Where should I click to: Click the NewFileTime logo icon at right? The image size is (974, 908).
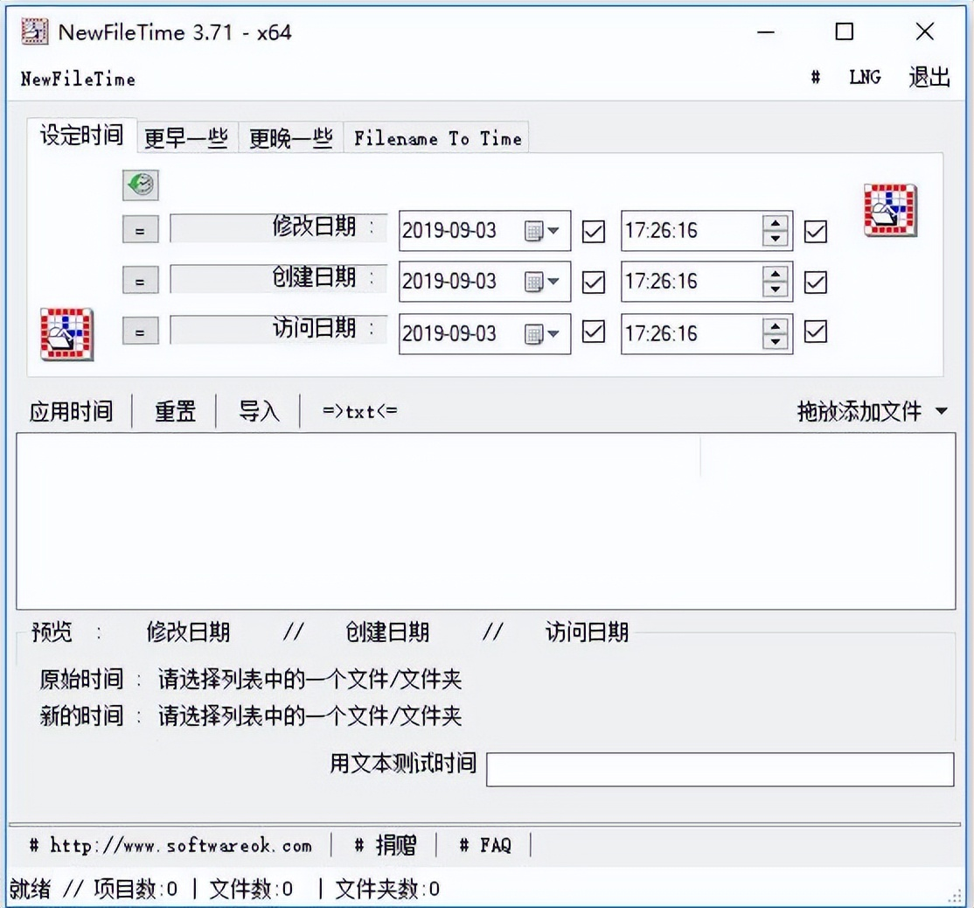tap(890, 210)
